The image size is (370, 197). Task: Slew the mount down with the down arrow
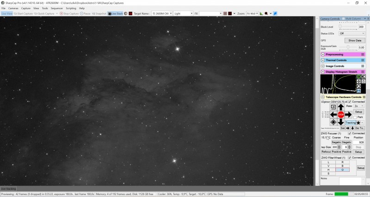point(341,122)
